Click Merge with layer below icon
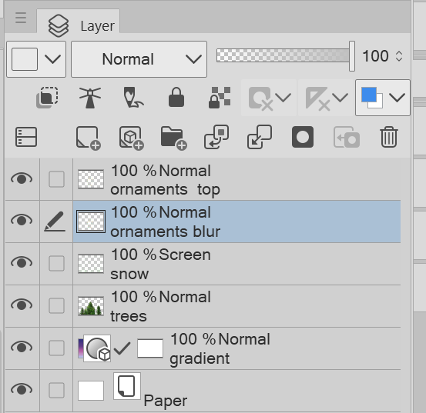Image resolution: width=426 pixels, height=413 pixels. [x=260, y=137]
